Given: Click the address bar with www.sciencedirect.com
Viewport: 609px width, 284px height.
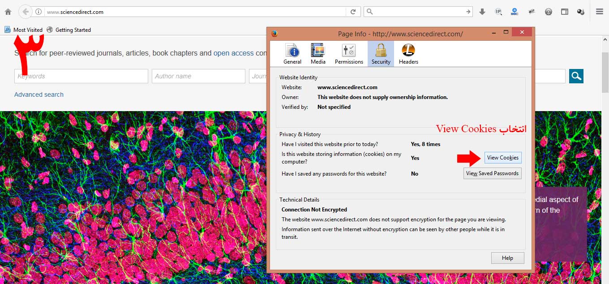Looking at the screenshot, I should click(196, 12).
